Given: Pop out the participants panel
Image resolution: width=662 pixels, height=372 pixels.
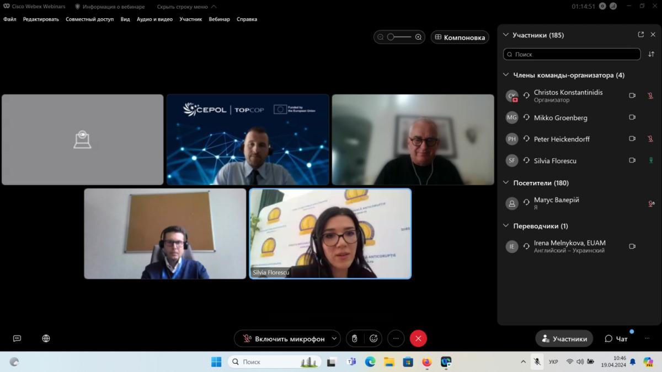Looking at the screenshot, I should click(x=640, y=35).
